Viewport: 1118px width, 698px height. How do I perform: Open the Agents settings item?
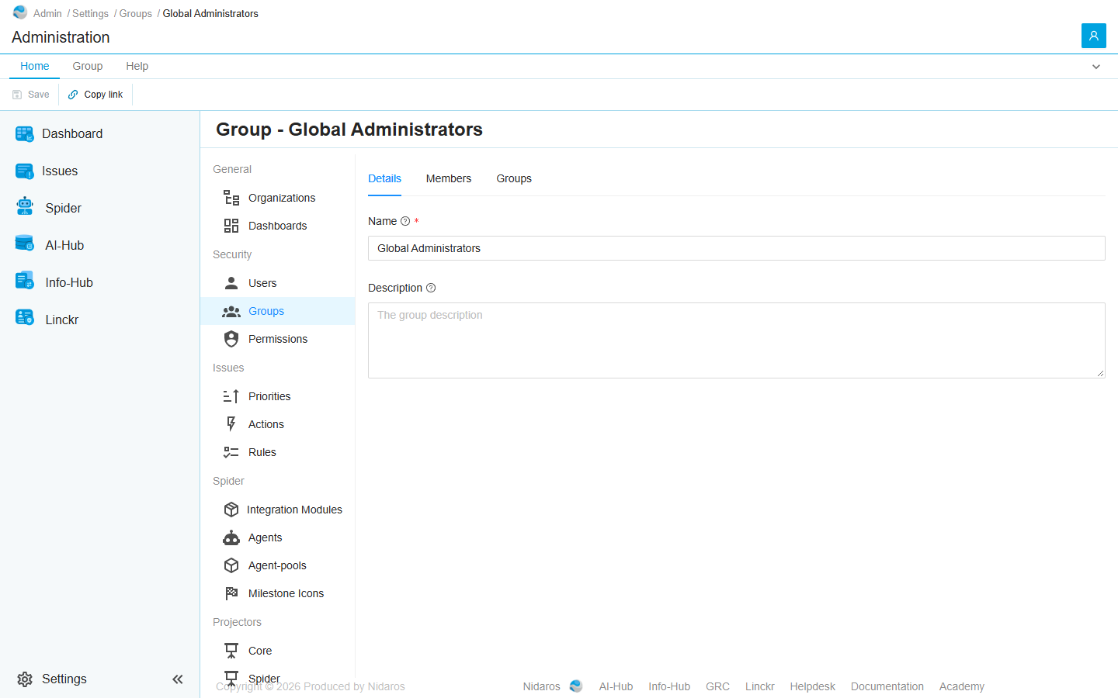click(278, 537)
